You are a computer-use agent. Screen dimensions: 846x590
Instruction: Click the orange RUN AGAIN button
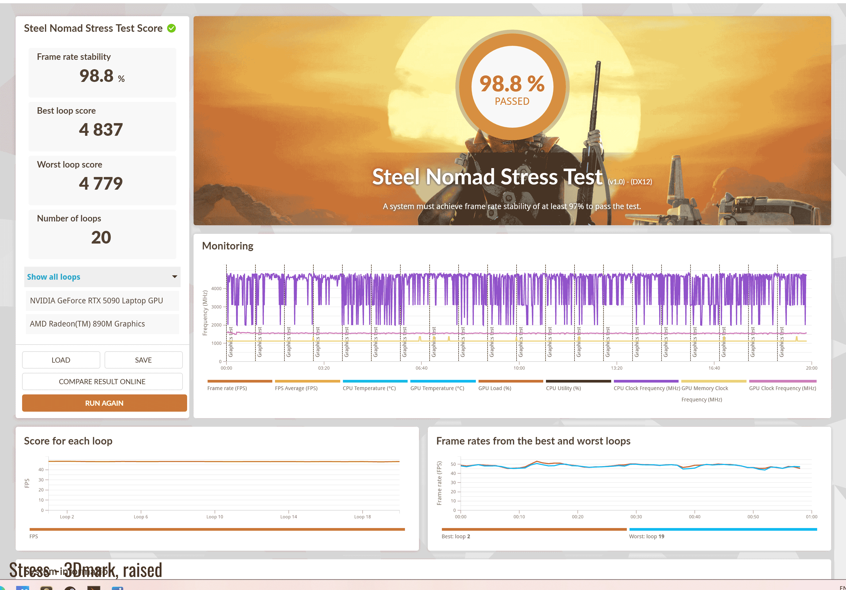(104, 403)
